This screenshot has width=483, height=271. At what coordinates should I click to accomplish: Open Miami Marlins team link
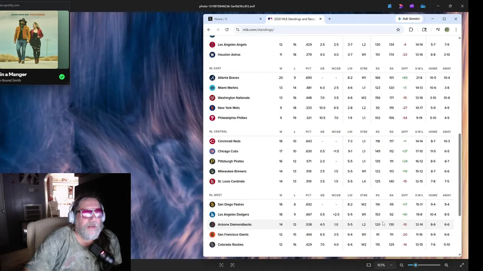click(x=228, y=88)
